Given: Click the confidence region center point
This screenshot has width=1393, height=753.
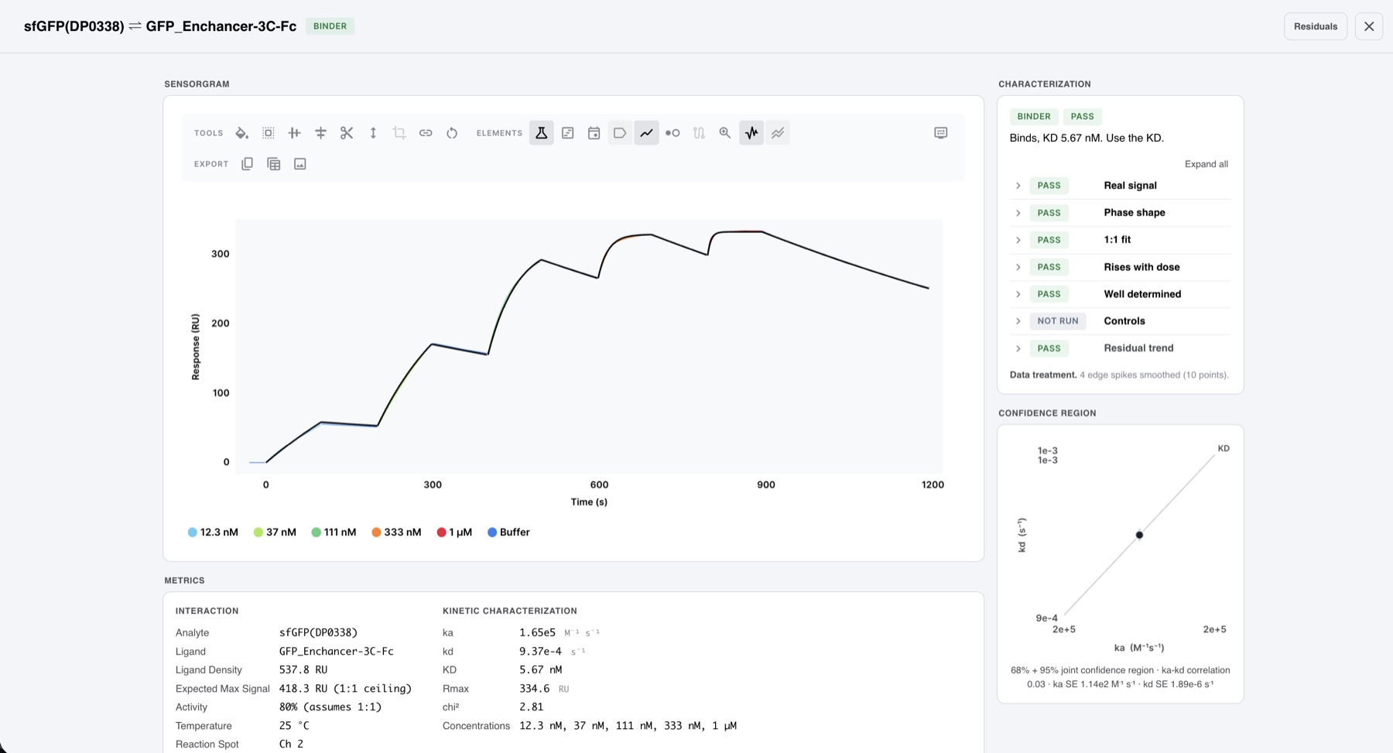Looking at the screenshot, I should (x=1139, y=535).
